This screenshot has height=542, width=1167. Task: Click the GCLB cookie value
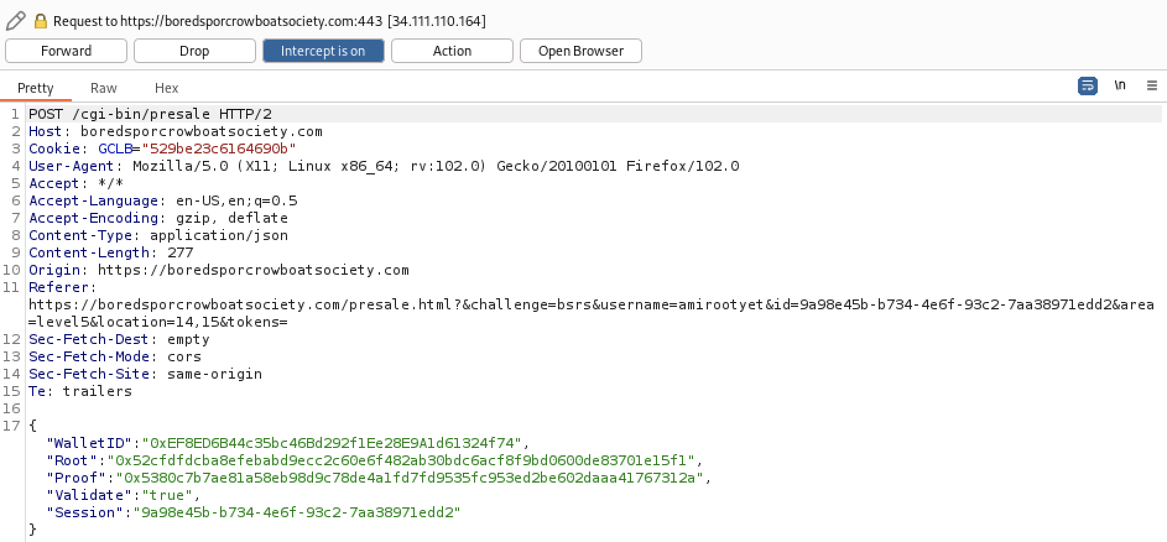tap(218, 148)
